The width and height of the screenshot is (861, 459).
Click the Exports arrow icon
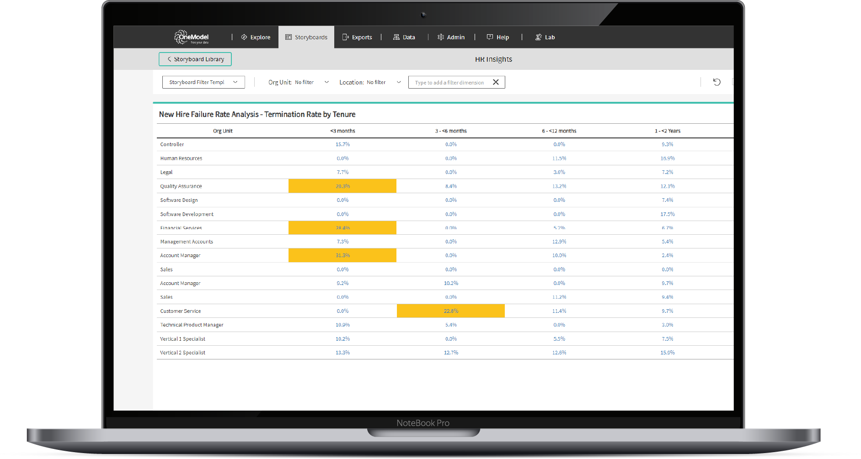click(x=346, y=37)
